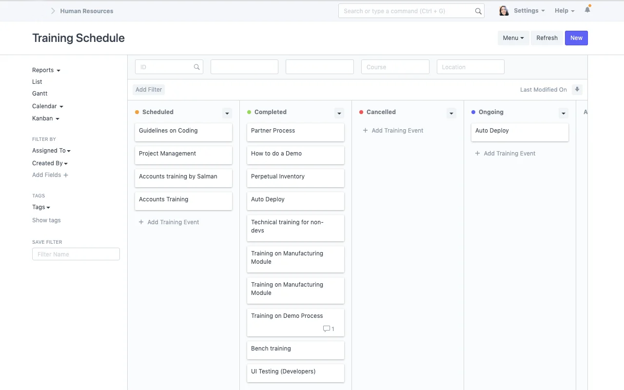The width and height of the screenshot is (624, 390).
Task: Click the magnifier icon in ID filter
Action: click(x=196, y=67)
